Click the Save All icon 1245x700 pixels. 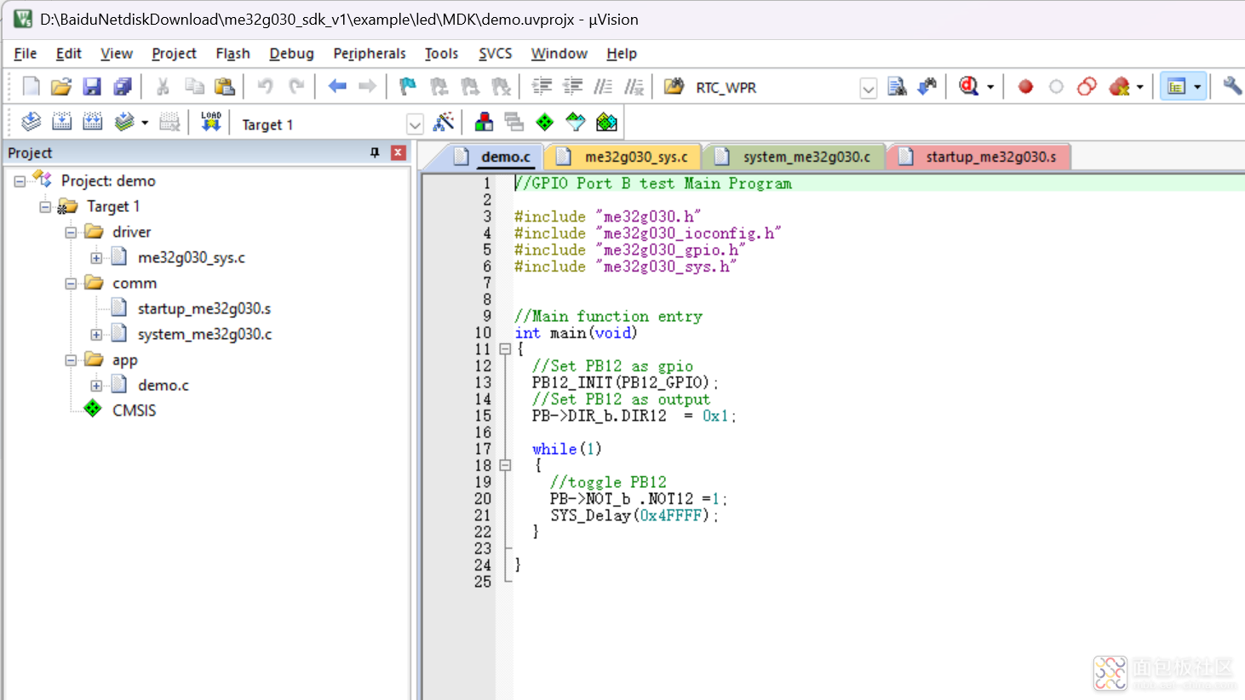123,86
